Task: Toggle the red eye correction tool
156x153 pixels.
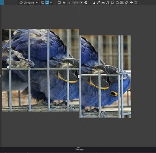Action: 131,2
